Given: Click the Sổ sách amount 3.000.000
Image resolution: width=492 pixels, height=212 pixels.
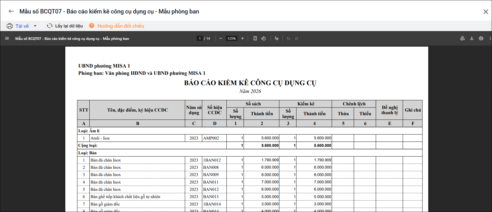Looking at the screenshot, I should (270, 204).
